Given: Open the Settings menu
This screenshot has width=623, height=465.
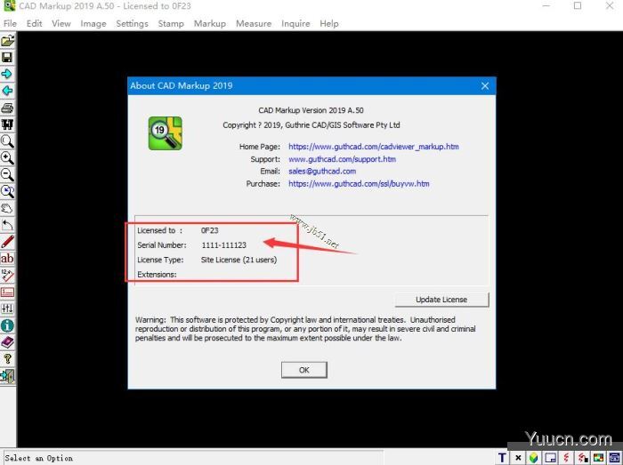Looking at the screenshot, I should point(132,23).
